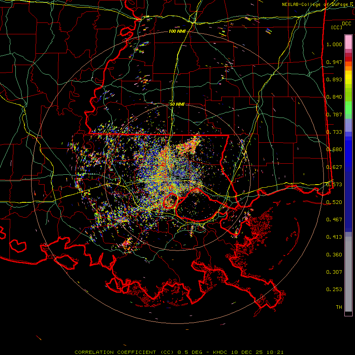This screenshot has height=355, width=355.
Task: Click the 0.360 legend value
Action: coord(334,255)
